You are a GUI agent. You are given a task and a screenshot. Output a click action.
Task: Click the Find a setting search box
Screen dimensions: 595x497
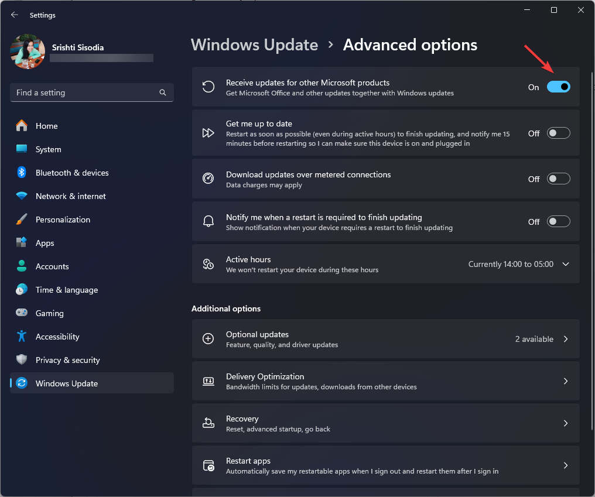click(92, 92)
